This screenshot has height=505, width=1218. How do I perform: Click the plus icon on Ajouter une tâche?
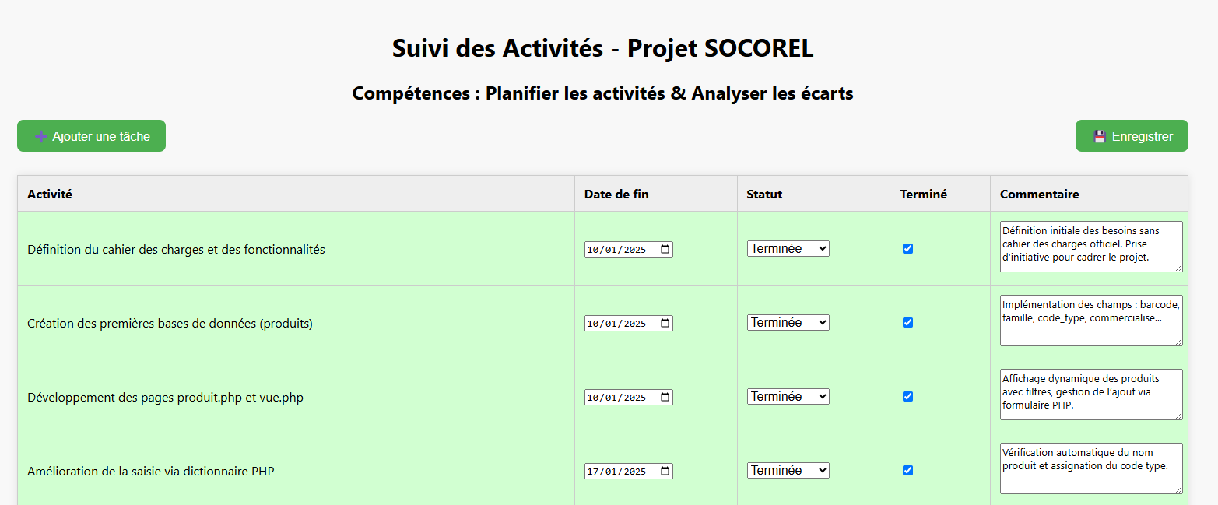point(41,137)
